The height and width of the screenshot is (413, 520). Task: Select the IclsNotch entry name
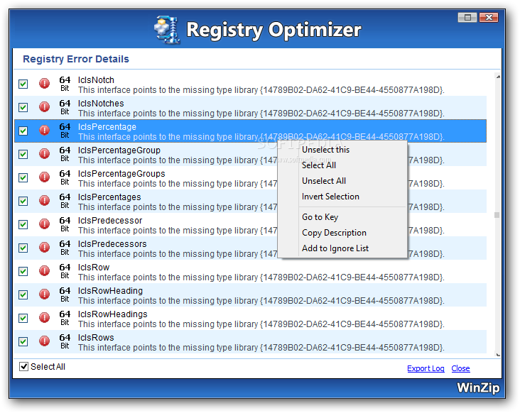[x=96, y=79]
